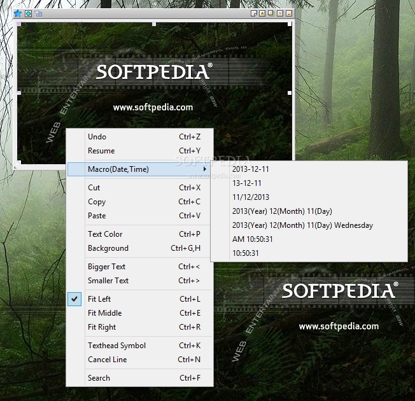Image resolution: width=415 pixels, height=401 pixels.
Task: Click the right-middle resize handle of the image
Action: (x=290, y=93)
